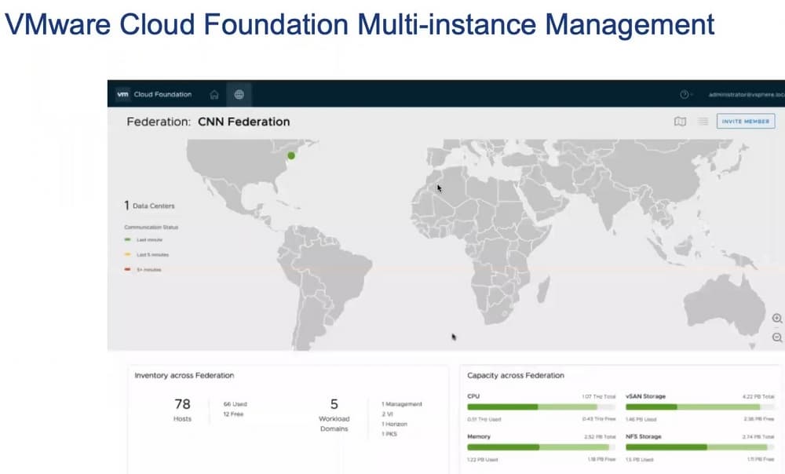Click the 1 Horizon domain entry
The image size is (785, 474).
[x=394, y=424]
